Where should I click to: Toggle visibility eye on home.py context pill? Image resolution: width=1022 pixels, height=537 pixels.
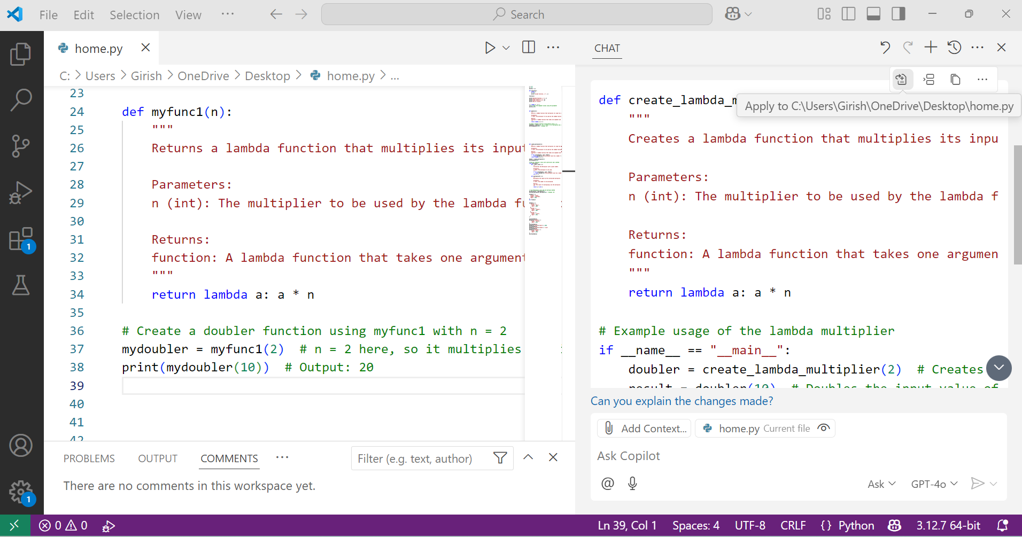click(x=823, y=428)
